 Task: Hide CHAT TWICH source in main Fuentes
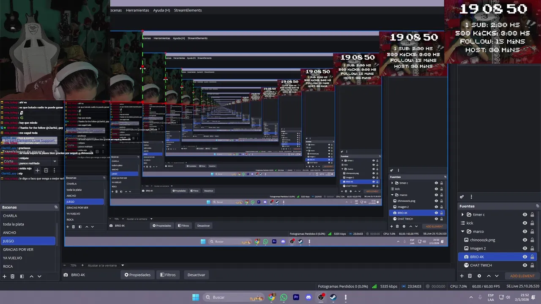(525, 265)
